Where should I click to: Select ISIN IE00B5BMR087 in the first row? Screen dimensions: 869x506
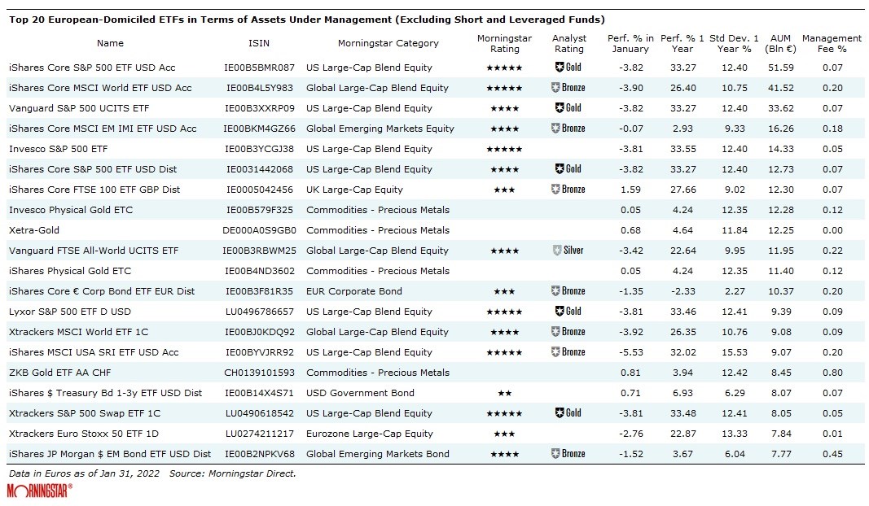260,68
